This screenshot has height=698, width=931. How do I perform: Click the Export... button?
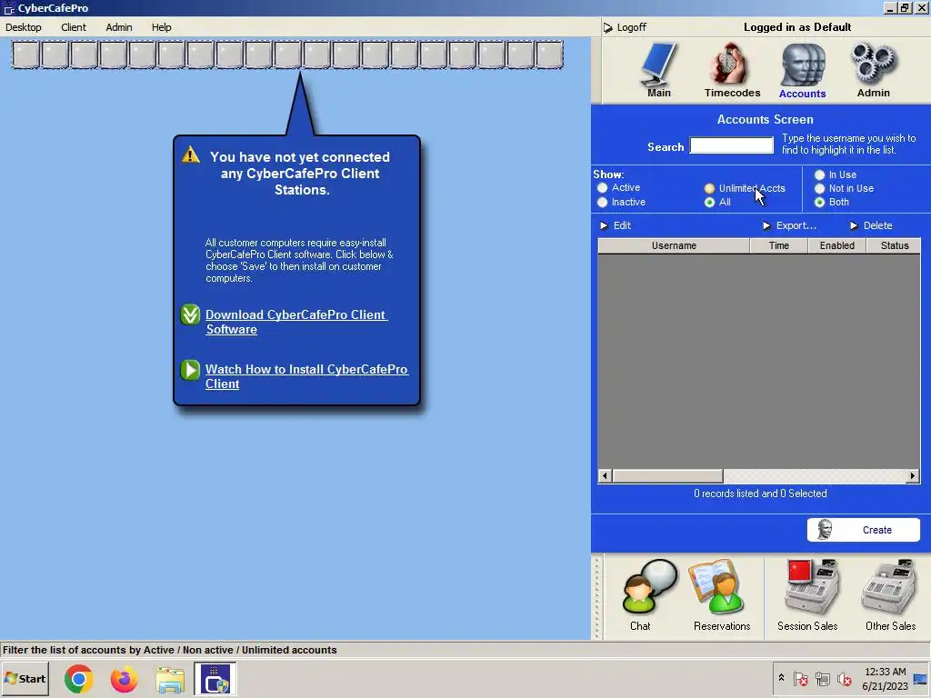(790, 225)
